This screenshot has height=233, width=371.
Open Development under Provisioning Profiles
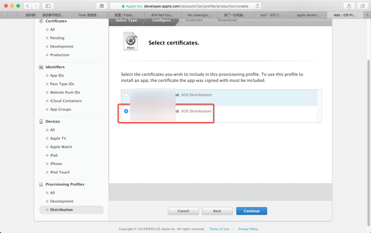click(x=61, y=202)
